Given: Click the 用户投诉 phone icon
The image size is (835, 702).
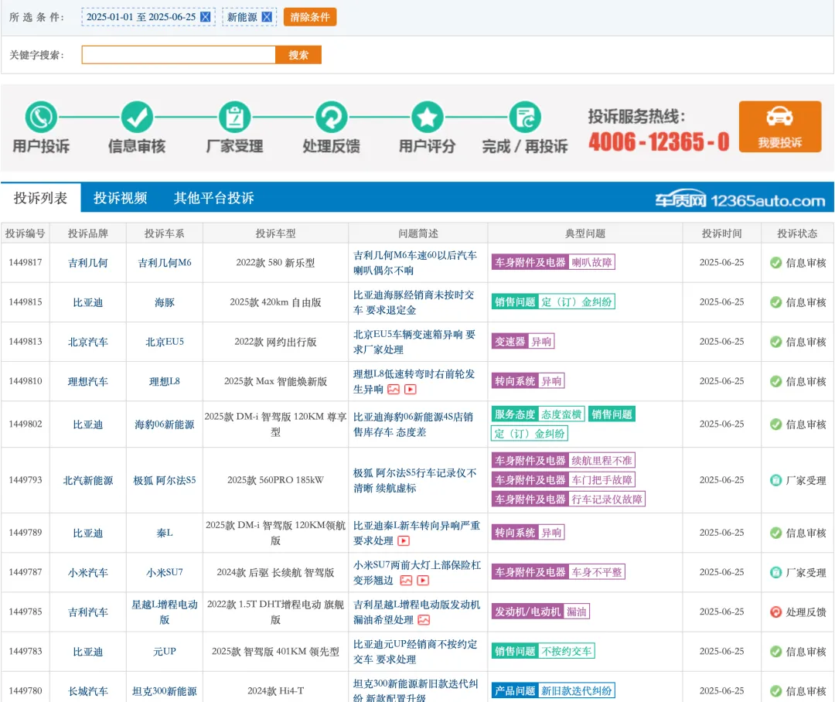Looking at the screenshot, I should 41,118.
